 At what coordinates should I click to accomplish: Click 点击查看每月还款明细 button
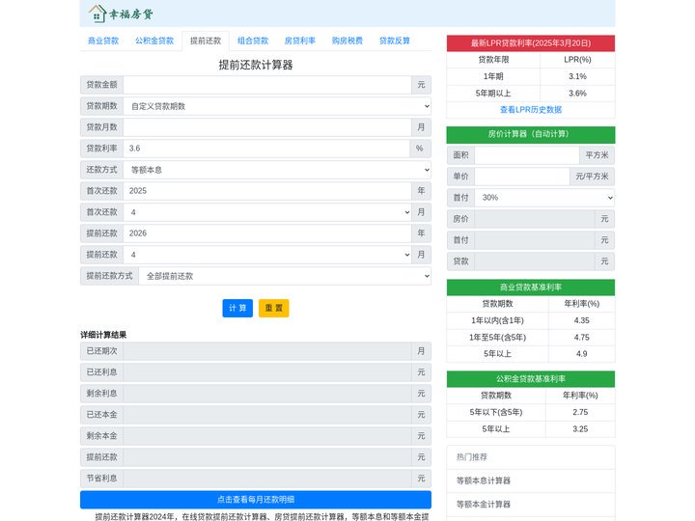[x=256, y=500]
